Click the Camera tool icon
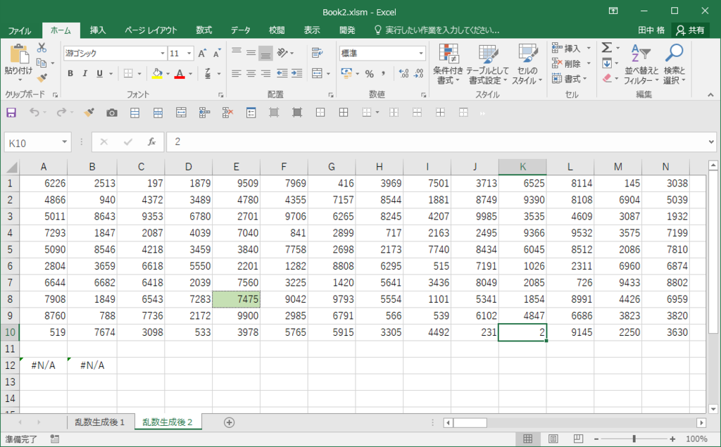The image size is (721, 447). tap(112, 113)
